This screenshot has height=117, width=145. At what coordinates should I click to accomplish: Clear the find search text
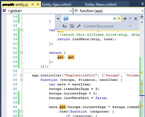coord(114,19)
